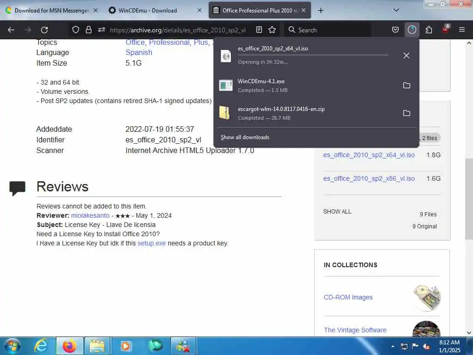Click the page vertical scrollbar
Viewport: 473px width, 355px height.
point(469,199)
